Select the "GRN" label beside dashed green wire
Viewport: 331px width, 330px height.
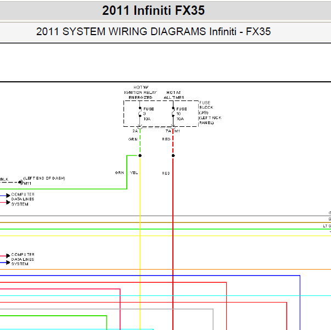133,139
